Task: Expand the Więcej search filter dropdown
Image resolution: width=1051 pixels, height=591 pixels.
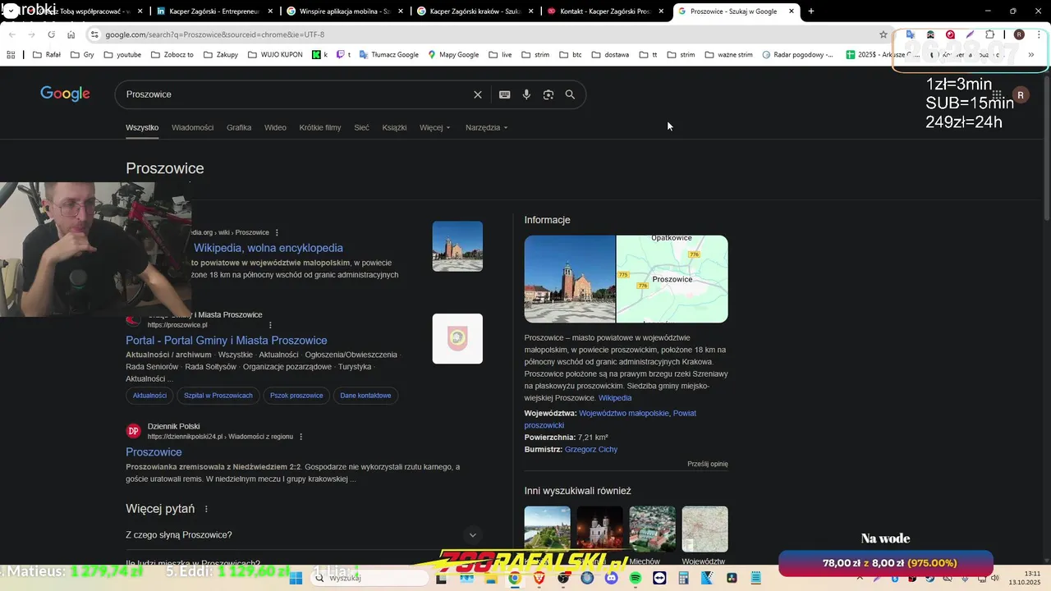Action: (x=434, y=127)
